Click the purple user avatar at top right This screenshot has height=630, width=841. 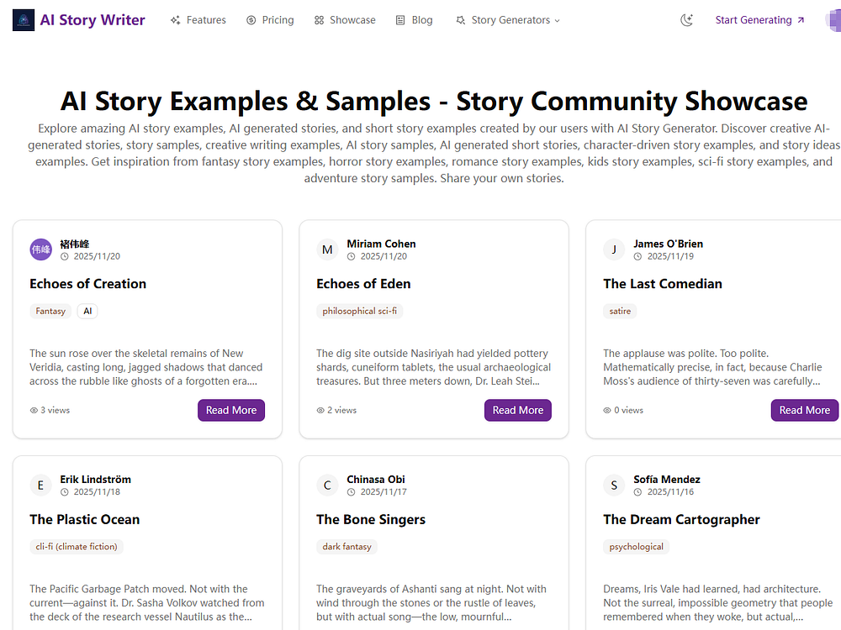pos(833,20)
